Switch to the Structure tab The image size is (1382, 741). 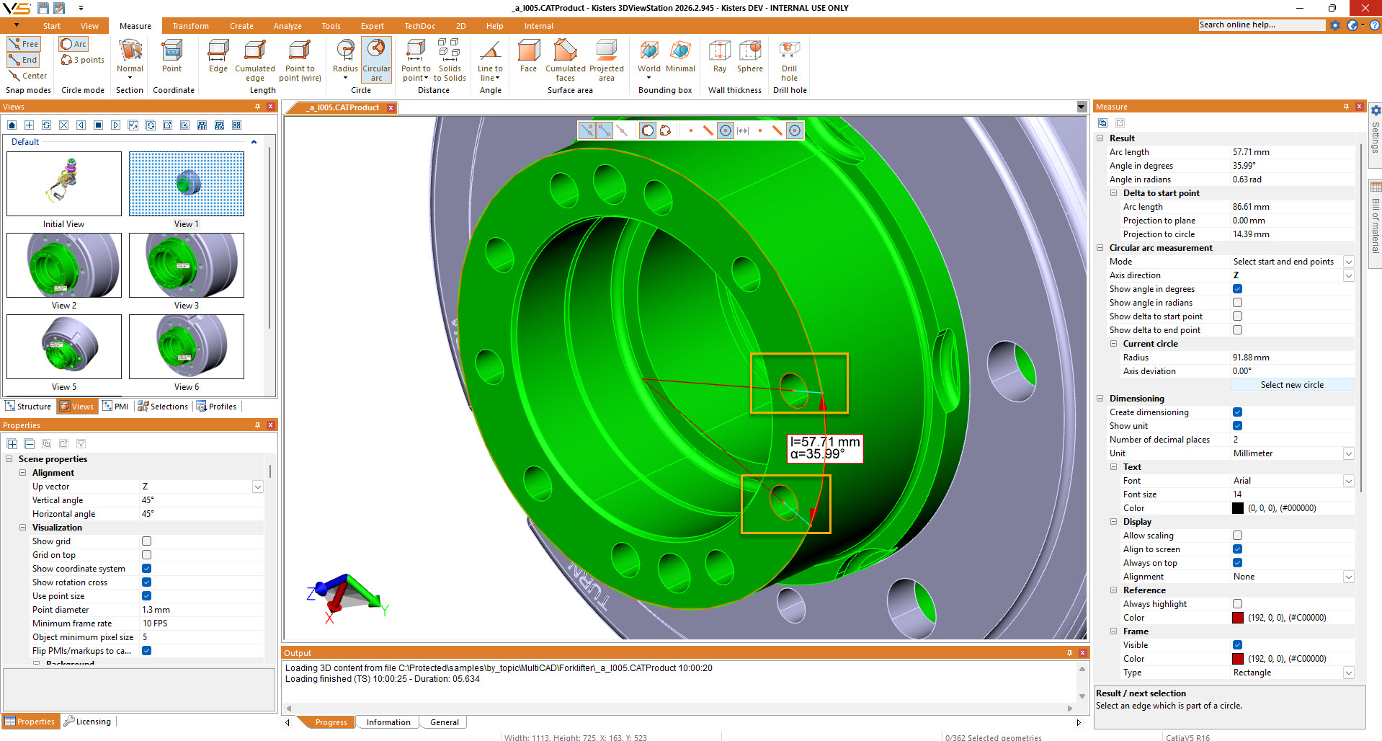(x=28, y=407)
